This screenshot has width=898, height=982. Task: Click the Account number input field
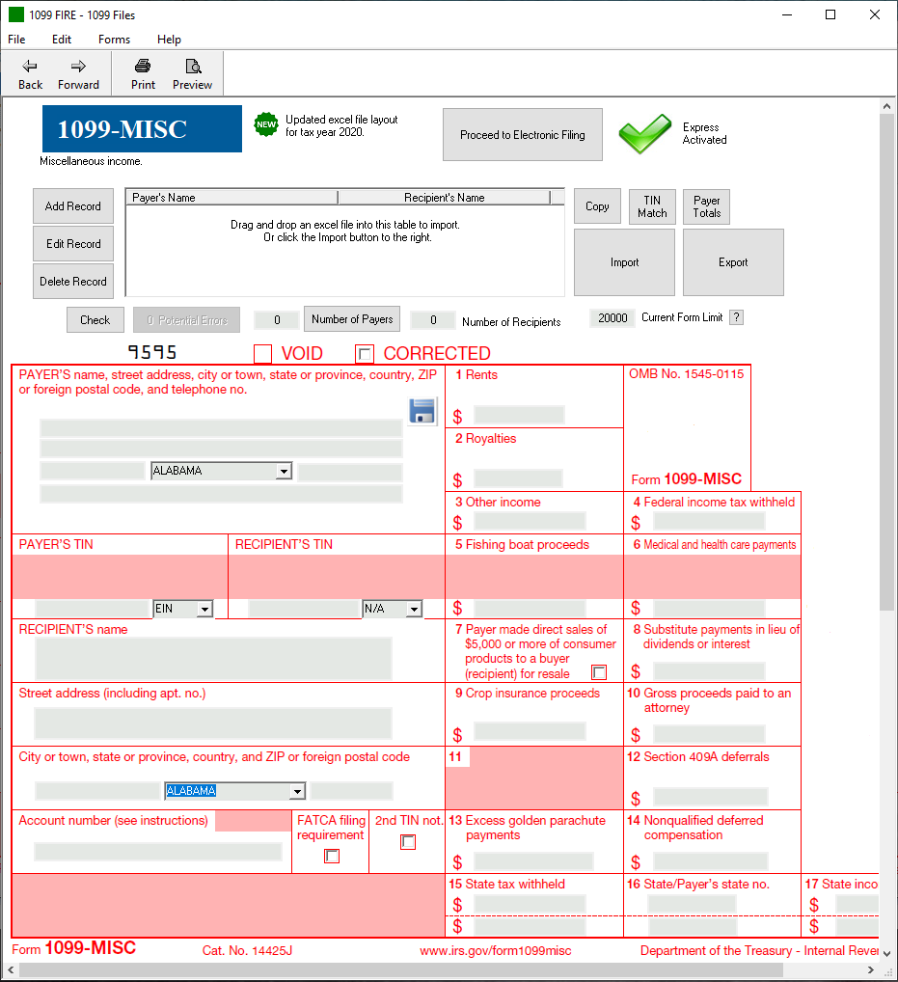158,852
